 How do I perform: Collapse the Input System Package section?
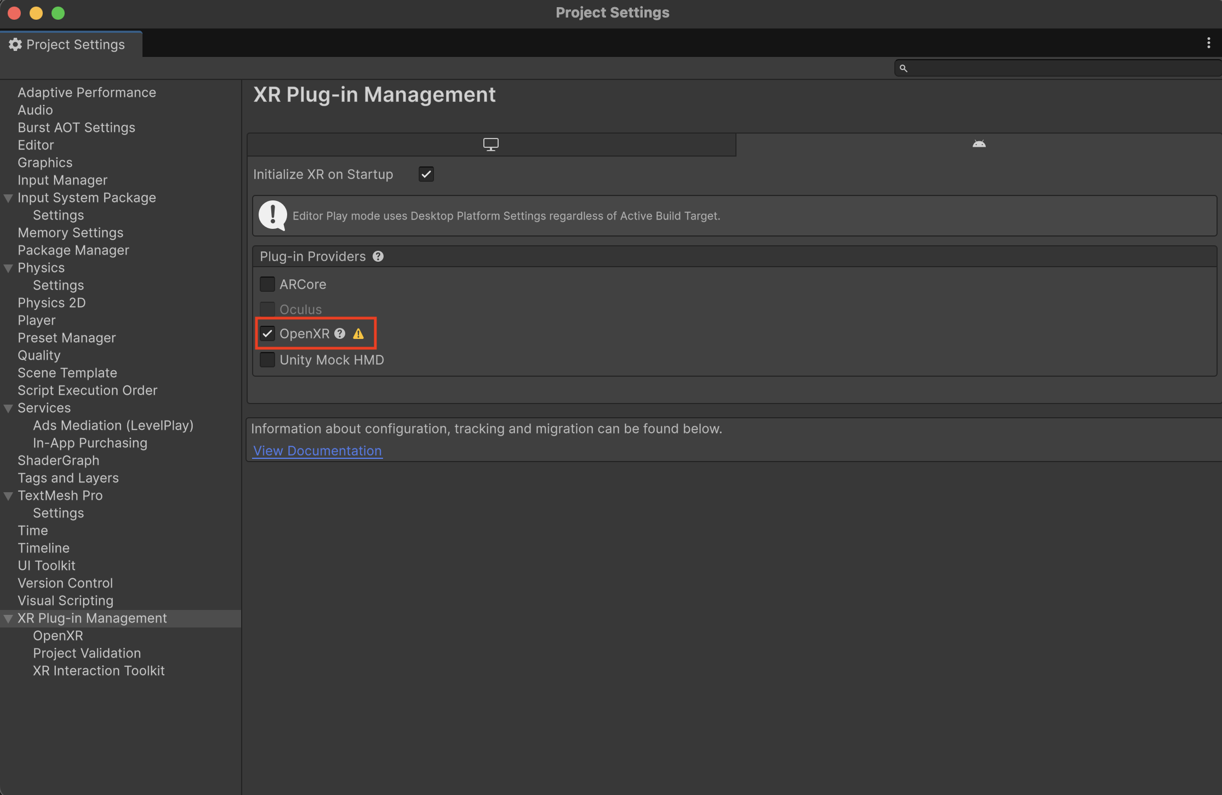coord(8,198)
